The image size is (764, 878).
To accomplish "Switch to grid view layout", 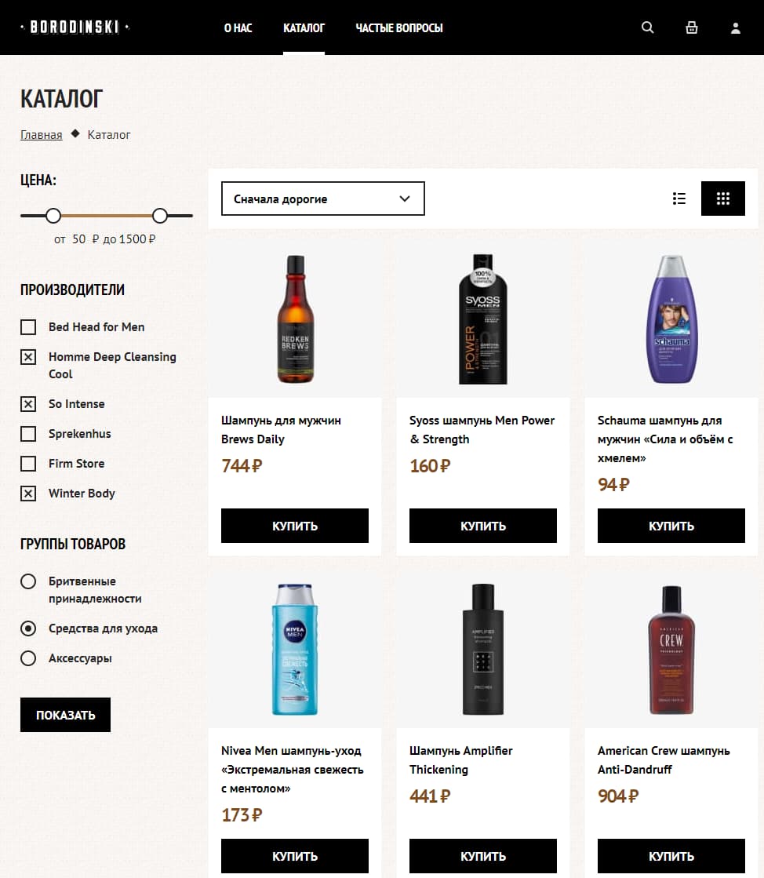I will coord(722,199).
